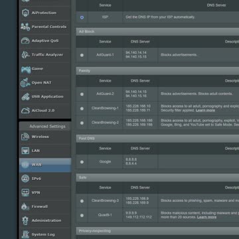Follow the CleanBrowsing-1 Learn more link
239x239 pixels.
pos(205,110)
